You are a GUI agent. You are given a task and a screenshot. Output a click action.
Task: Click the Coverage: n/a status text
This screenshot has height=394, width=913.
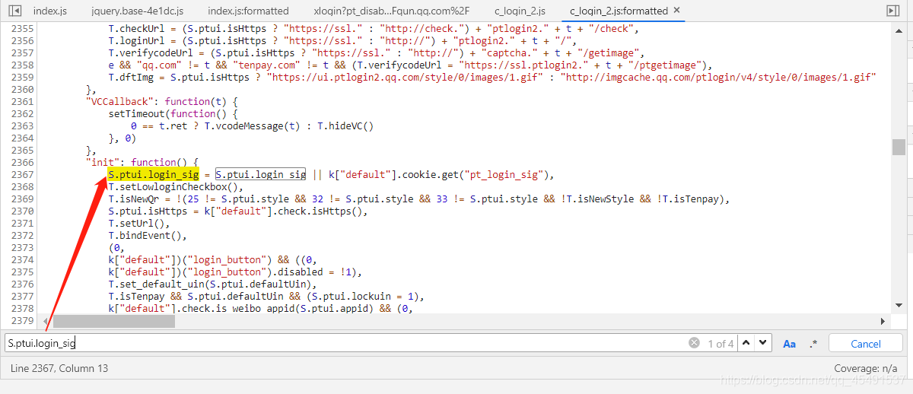(x=867, y=368)
